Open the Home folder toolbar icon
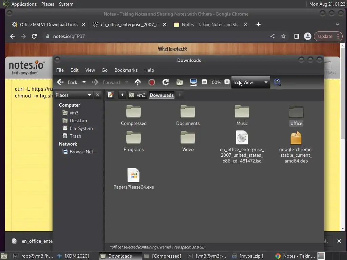This screenshot has width=347, height=260. point(180,82)
